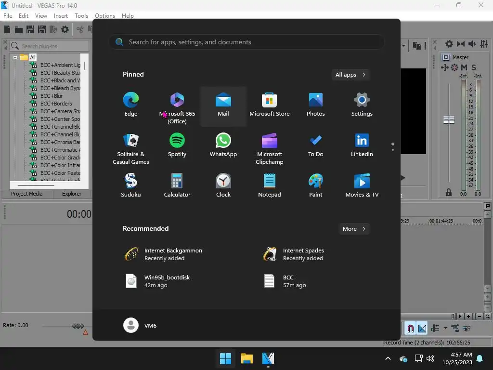Click the Start menu search box
493x370 pixels.
(246, 42)
